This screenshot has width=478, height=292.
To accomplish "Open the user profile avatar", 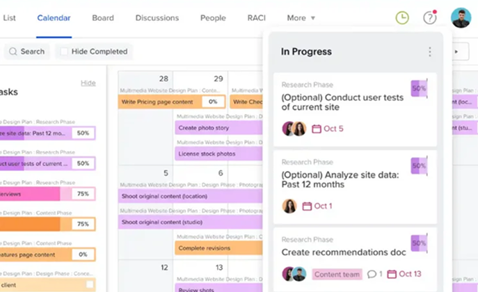I will click(x=461, y=18).
